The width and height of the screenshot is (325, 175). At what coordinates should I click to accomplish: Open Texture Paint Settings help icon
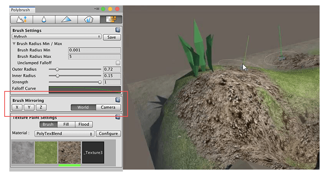(118, 117)
